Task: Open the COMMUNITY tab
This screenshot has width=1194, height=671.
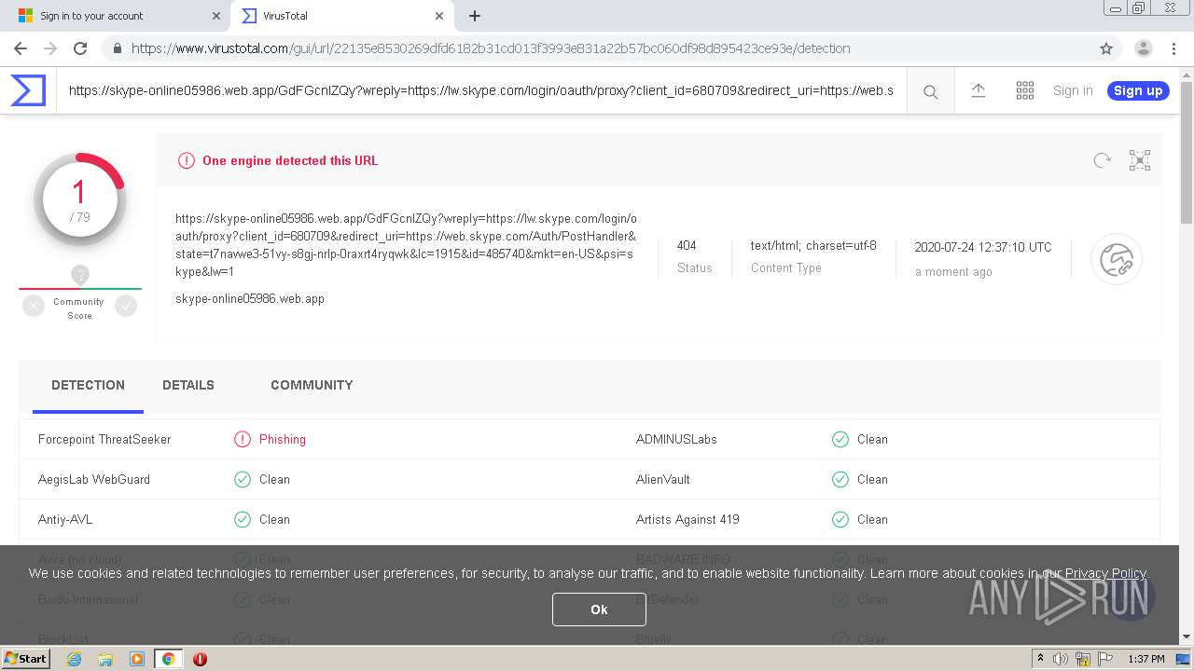Action: tap(312, 385)
